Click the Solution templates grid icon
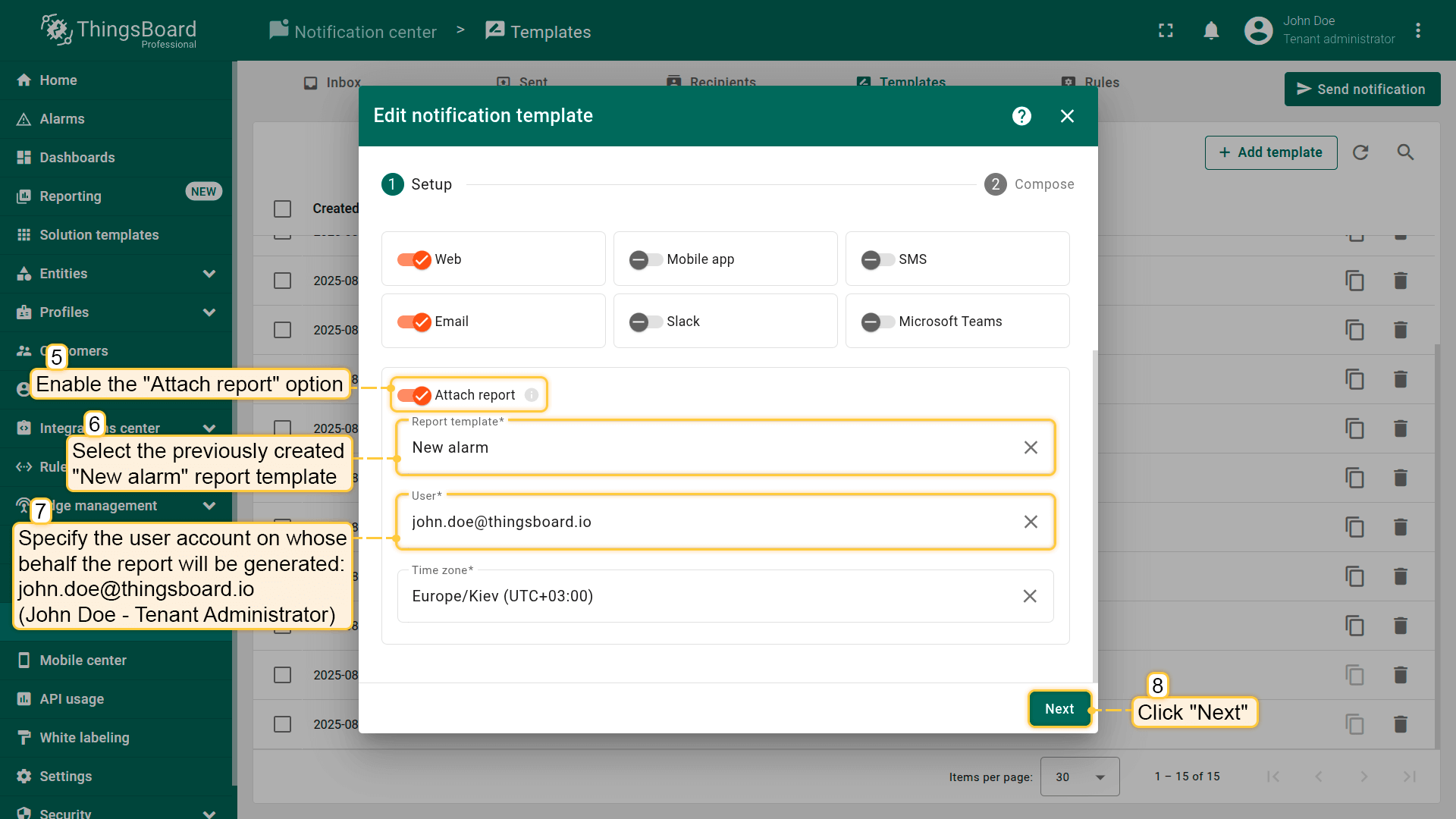The width and height of the screenshot is (1456, 819). click(x=24, y=235)
